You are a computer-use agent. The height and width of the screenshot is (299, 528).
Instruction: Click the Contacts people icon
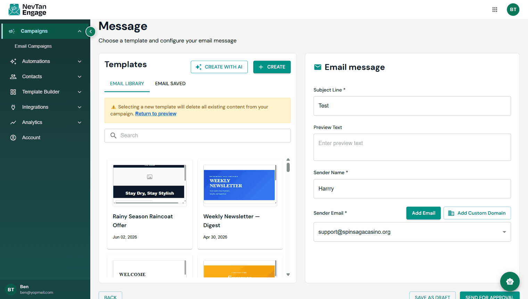tap(13, 77)
